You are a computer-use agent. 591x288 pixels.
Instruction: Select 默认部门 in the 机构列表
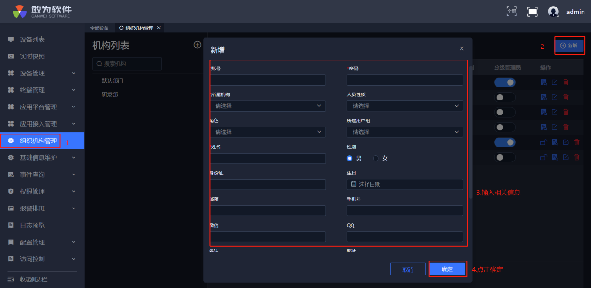112,80
